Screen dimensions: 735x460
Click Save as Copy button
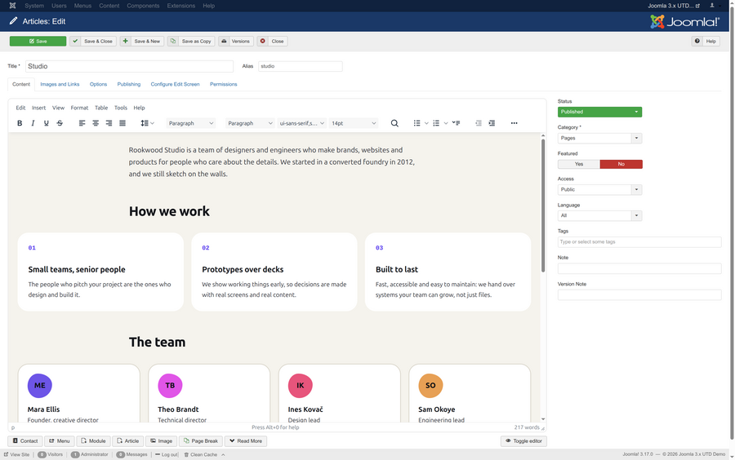(x=191, y=41)
